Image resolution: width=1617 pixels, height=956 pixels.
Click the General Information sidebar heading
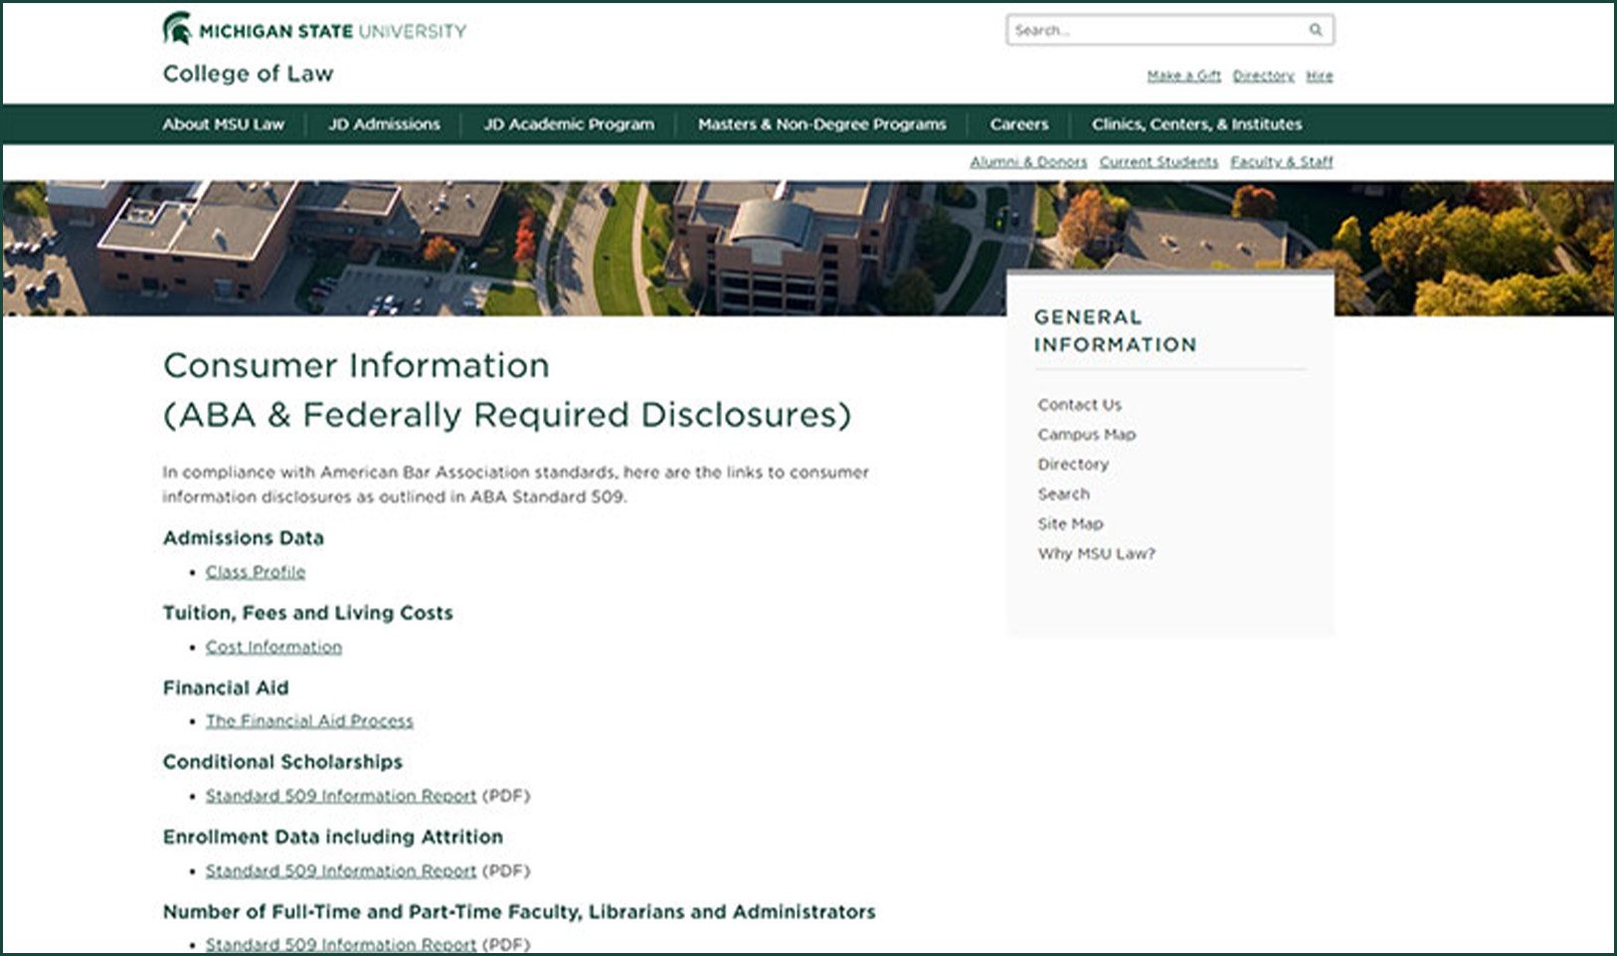tap(1115, 331)
